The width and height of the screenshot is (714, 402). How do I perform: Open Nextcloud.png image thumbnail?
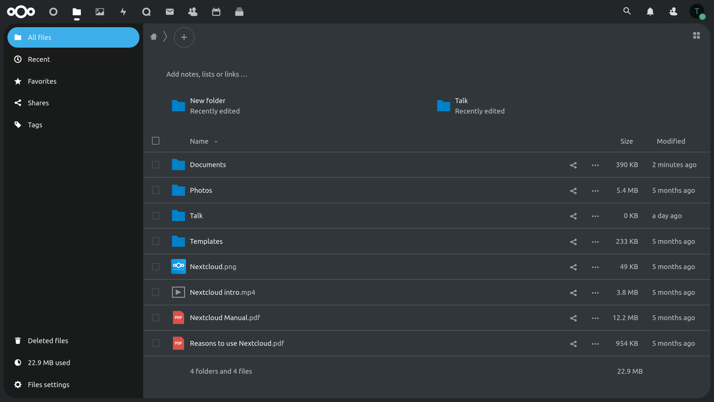point(178,267)
